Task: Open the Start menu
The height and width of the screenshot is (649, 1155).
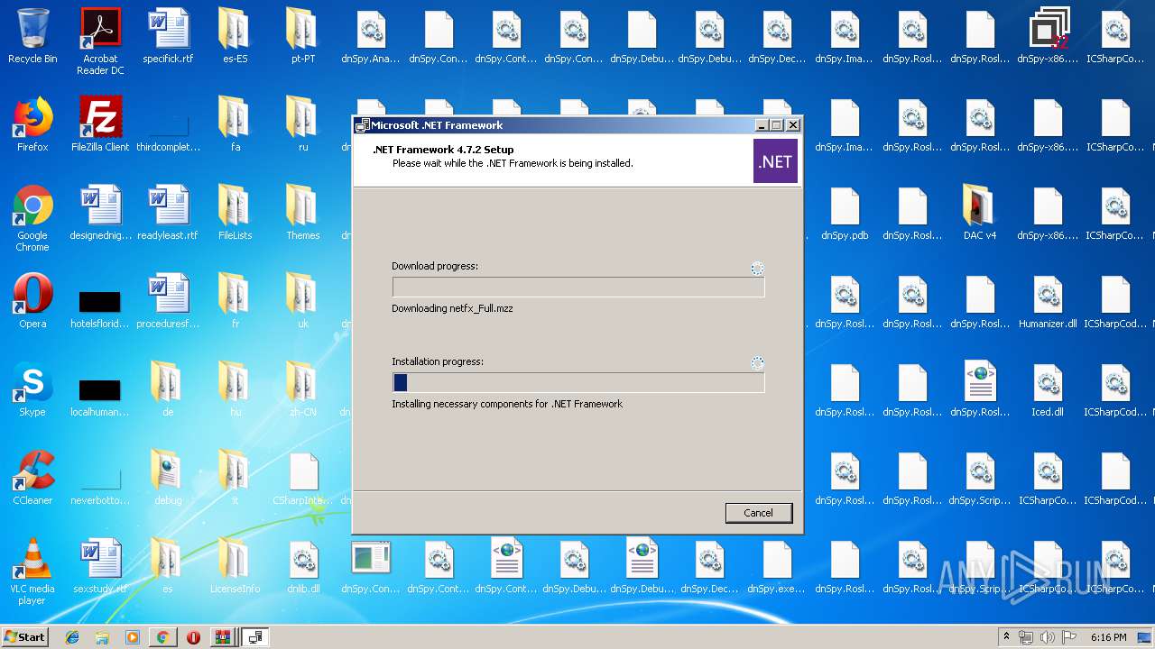Action: 24,636
